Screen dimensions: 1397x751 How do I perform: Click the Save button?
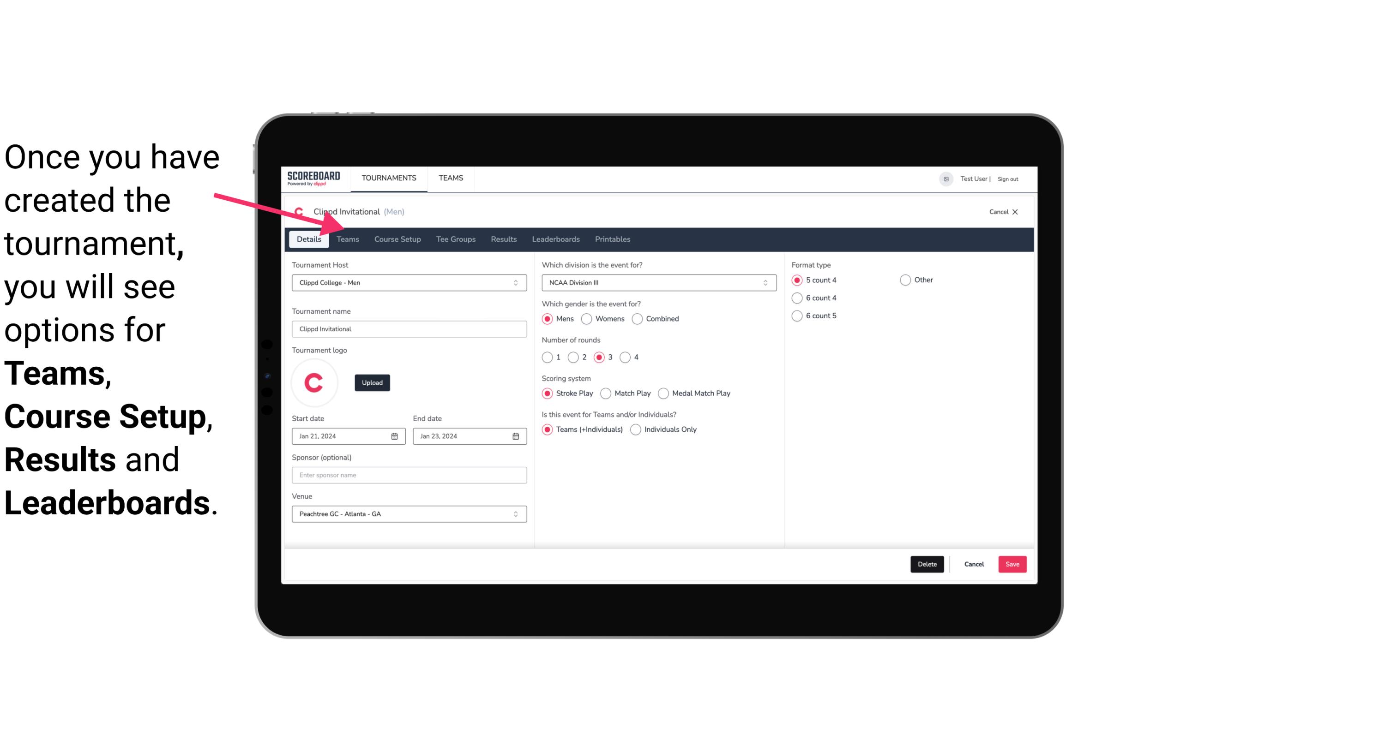click(x=1011, y=564)
